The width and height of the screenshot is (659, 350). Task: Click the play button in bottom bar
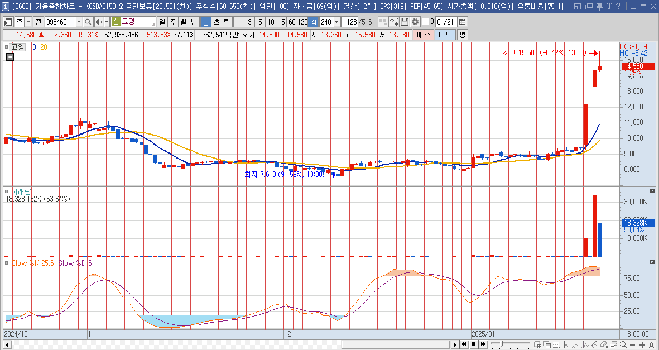[x=455, y=345]
